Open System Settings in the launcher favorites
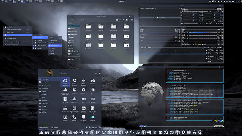 click(x=65, y=82)
